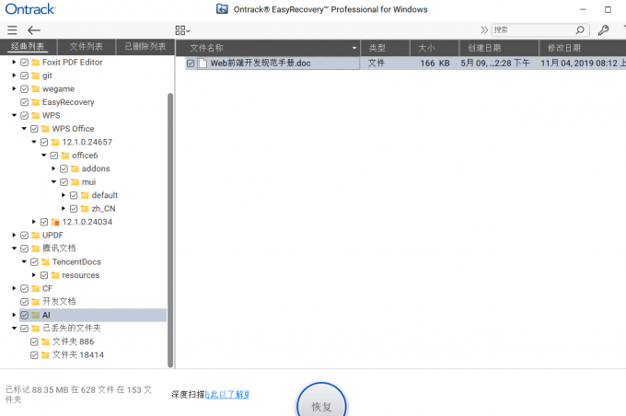Expand the 12.1.0.24034 node

(34, 222)
